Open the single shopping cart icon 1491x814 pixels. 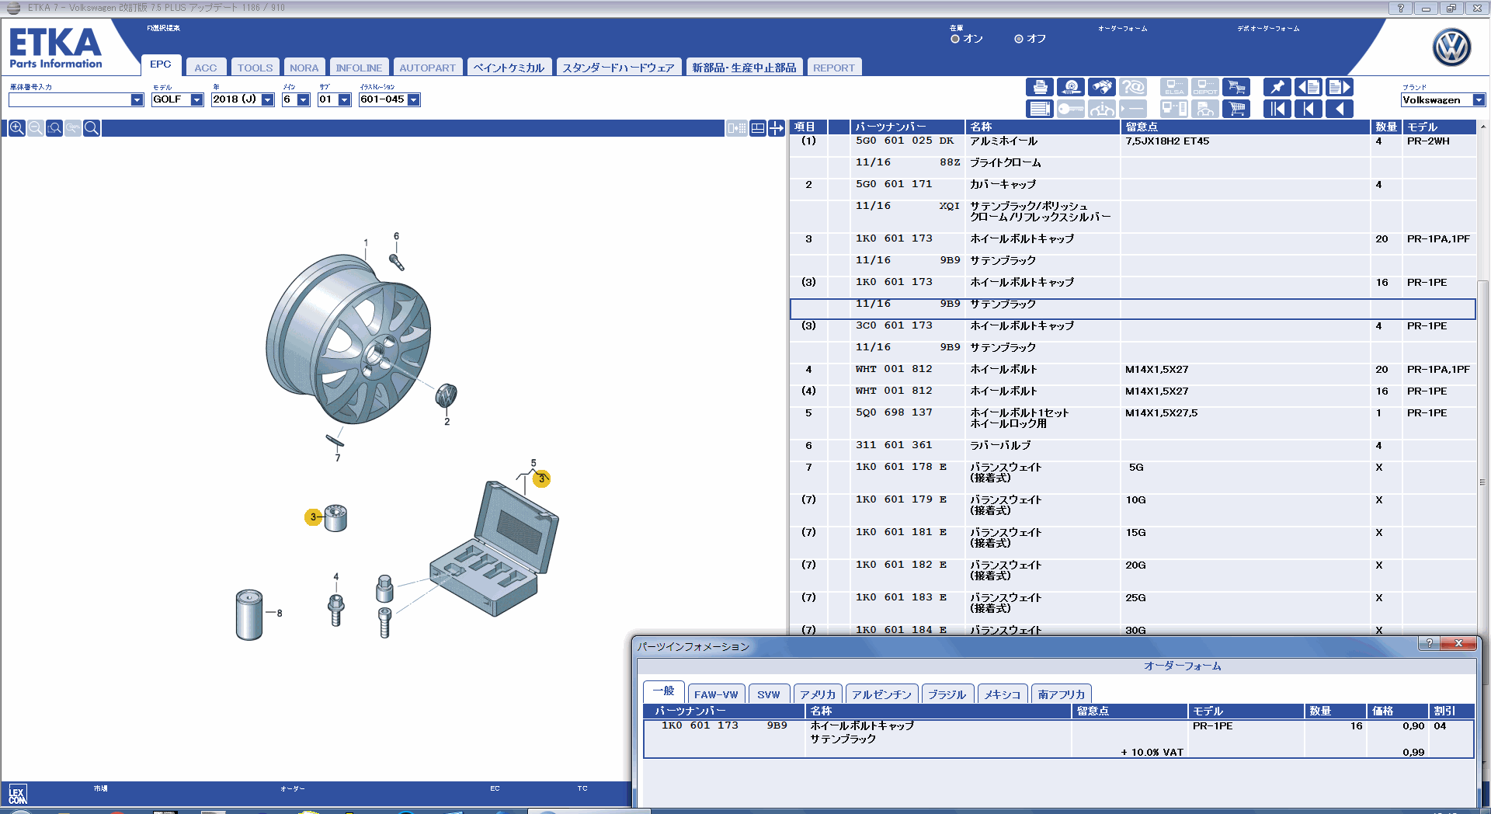[x=1236, y=109]
